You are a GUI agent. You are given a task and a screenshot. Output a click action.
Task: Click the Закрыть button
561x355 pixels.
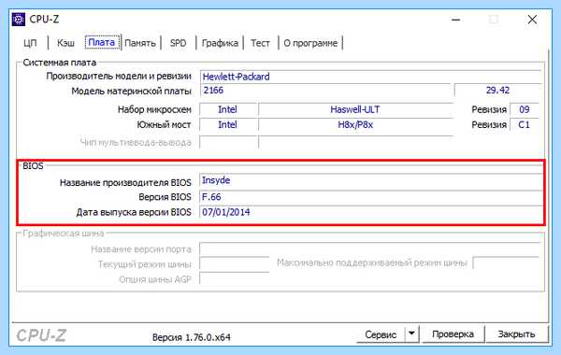point(516,334)
